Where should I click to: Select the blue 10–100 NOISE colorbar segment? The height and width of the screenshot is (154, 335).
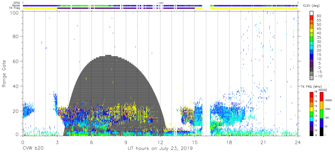point(321,122)
